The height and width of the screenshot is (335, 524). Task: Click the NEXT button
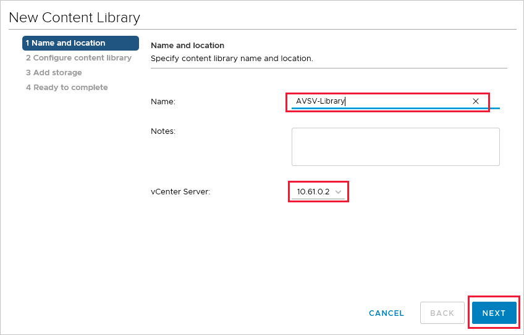tap(494, 313)
